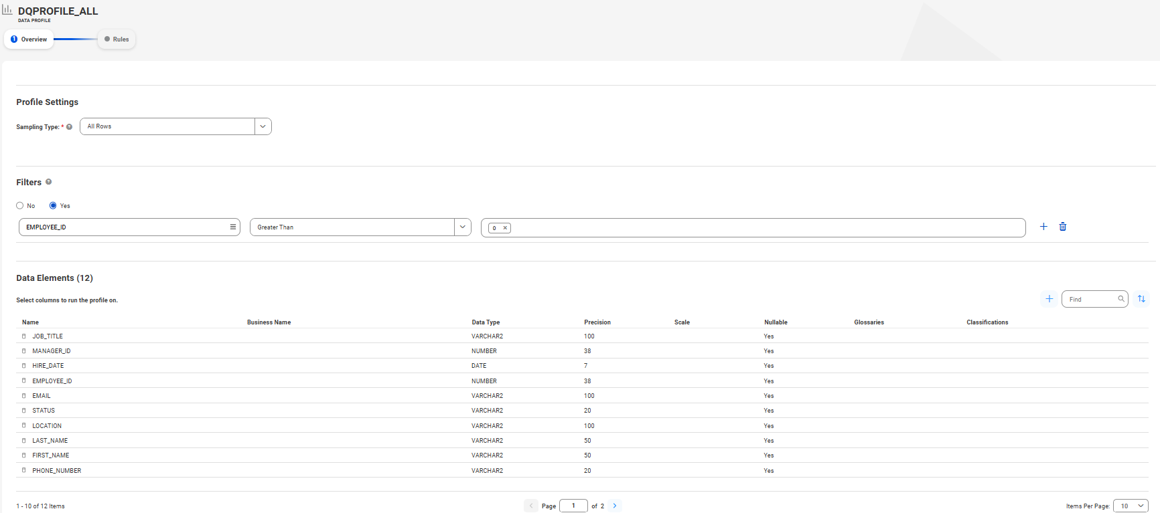Open the Sampling Type help icon
1160x513 pixels.
coord(69,127)
